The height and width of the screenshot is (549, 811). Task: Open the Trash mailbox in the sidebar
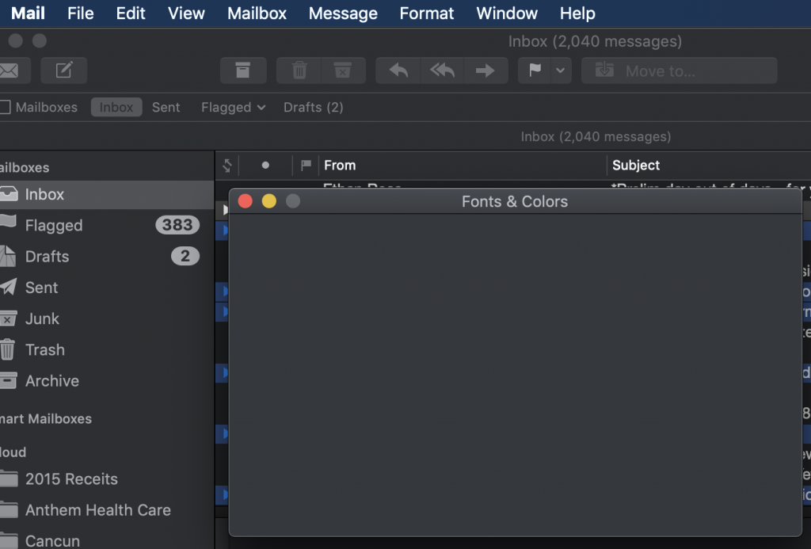44,349
